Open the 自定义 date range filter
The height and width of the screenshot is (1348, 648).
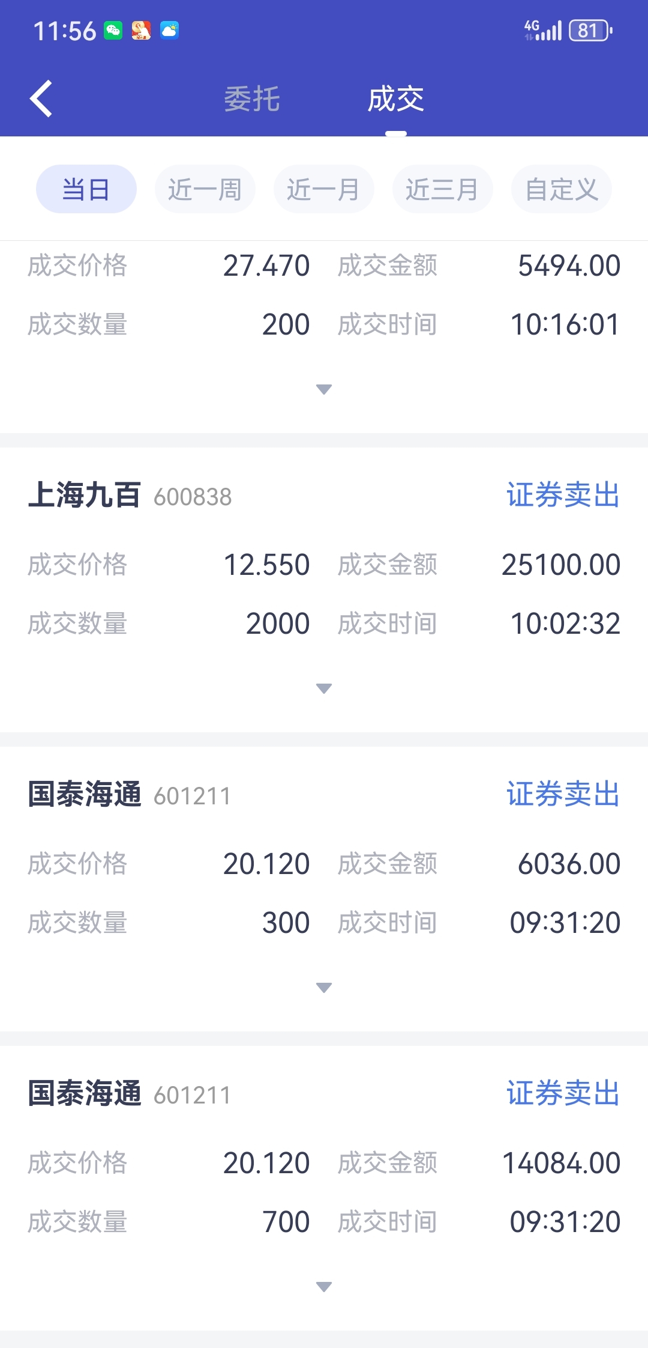pos(562,189)
